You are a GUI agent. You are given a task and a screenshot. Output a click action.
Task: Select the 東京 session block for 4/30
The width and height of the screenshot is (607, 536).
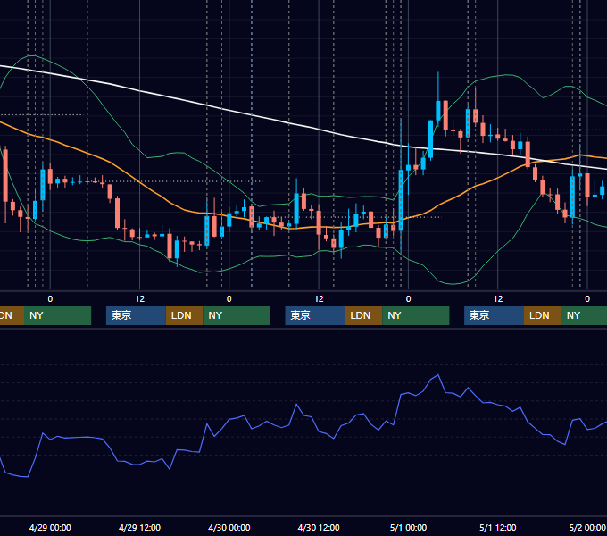[x=315, y=315]
